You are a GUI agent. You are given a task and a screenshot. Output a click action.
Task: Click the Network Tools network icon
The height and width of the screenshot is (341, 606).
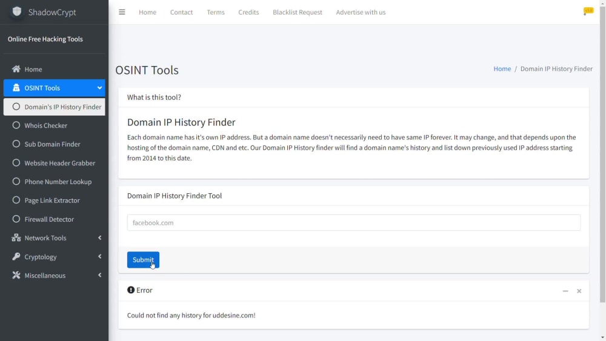pyautogui.click(x=16, y=238)
